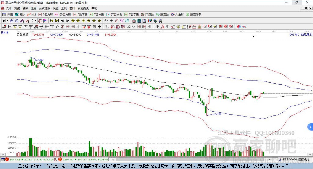Open the 公式选股 menu
Image resolution: width=313 pixels, height=169 pixels.
pos(45,8)
